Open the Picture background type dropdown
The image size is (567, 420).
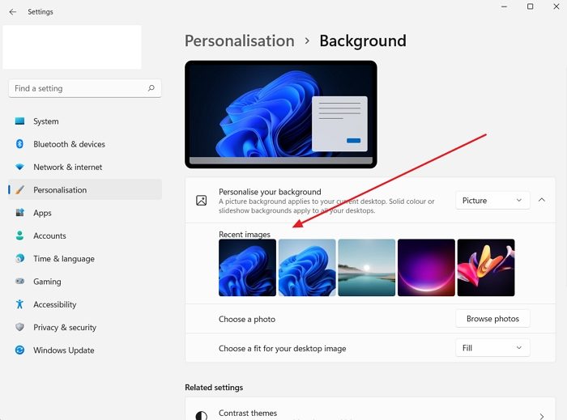[492, 201]
